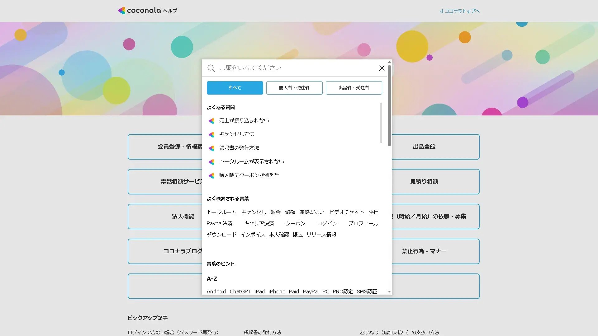The width and height of the screenshot is (598, 336).
Task: Open FAQ 購入時にクーポンが消えた
Action: [249, 175]
